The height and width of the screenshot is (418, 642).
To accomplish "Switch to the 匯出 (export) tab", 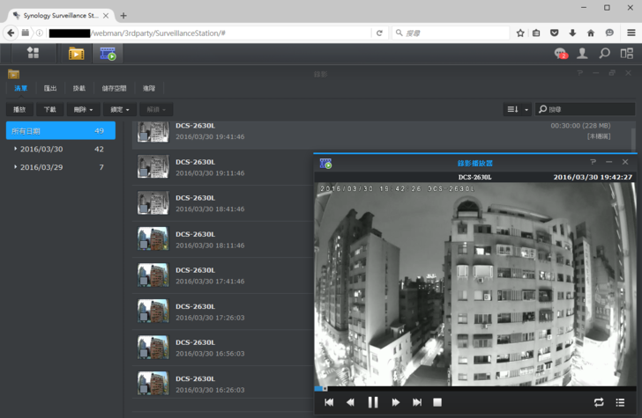I will 50,88.
